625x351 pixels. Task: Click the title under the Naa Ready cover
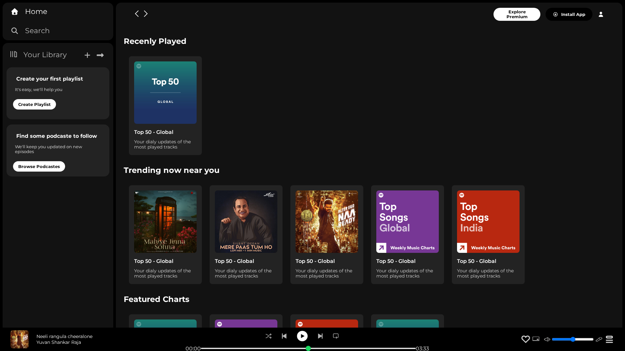tap(315, 261)
